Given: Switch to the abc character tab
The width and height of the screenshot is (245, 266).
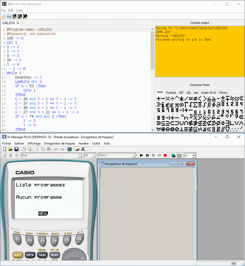Looking at the screenshot, I should (196, 92).
